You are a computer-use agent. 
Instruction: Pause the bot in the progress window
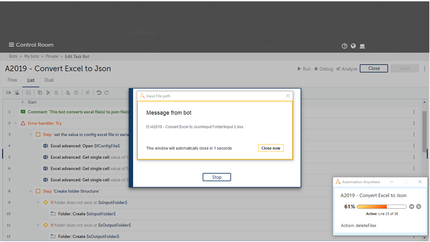pyautogui.click(x=412, y=206)
